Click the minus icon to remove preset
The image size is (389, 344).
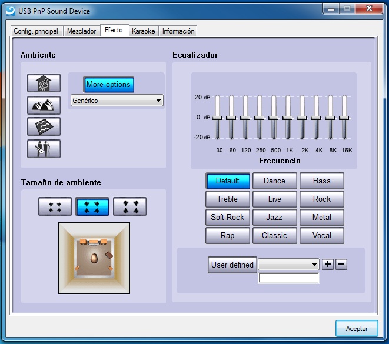(341, 264)
